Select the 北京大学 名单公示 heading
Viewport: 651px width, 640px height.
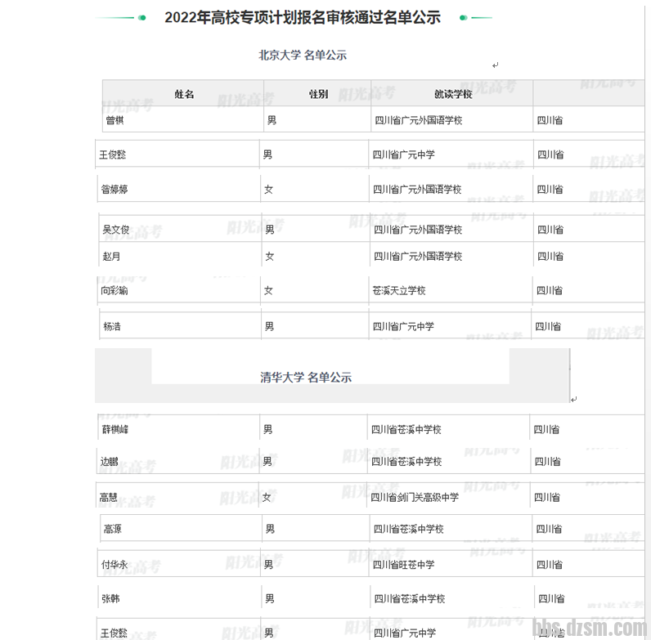pyautogui.click(x=303, y=56)
